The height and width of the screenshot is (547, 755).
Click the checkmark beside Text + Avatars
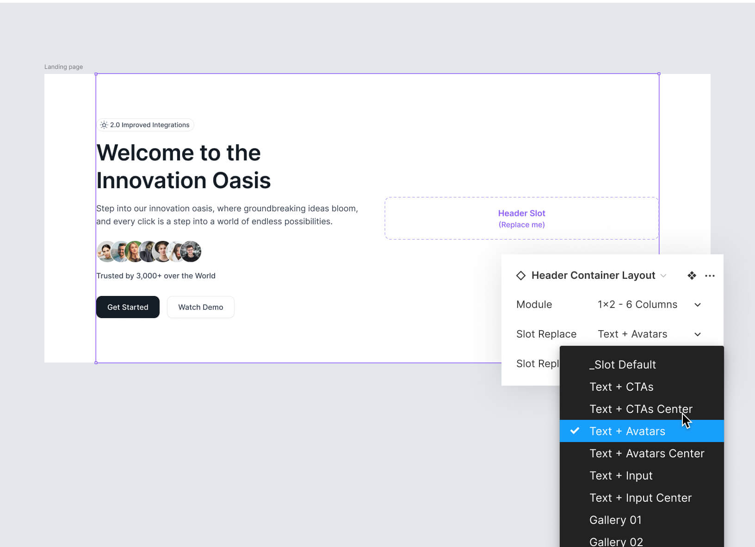tap(575, 431)
